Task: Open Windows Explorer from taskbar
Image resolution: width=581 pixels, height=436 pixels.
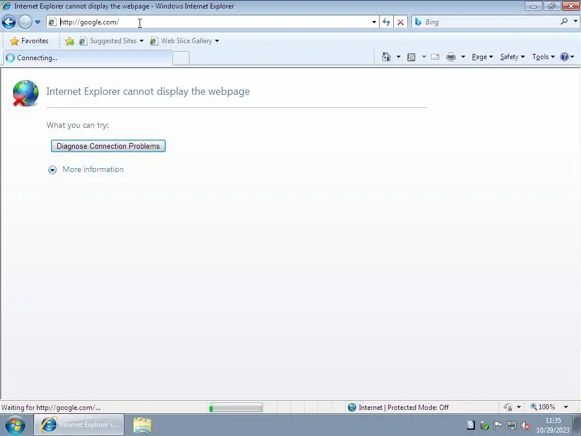Action: (142, 425)
